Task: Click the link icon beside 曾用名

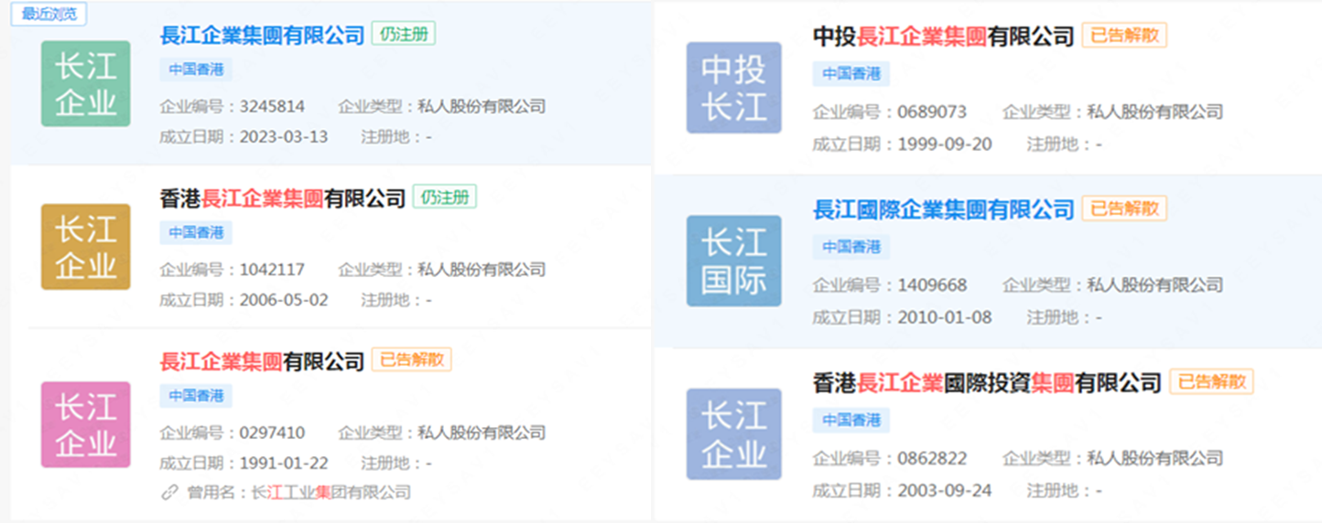Action: (168, 493)
